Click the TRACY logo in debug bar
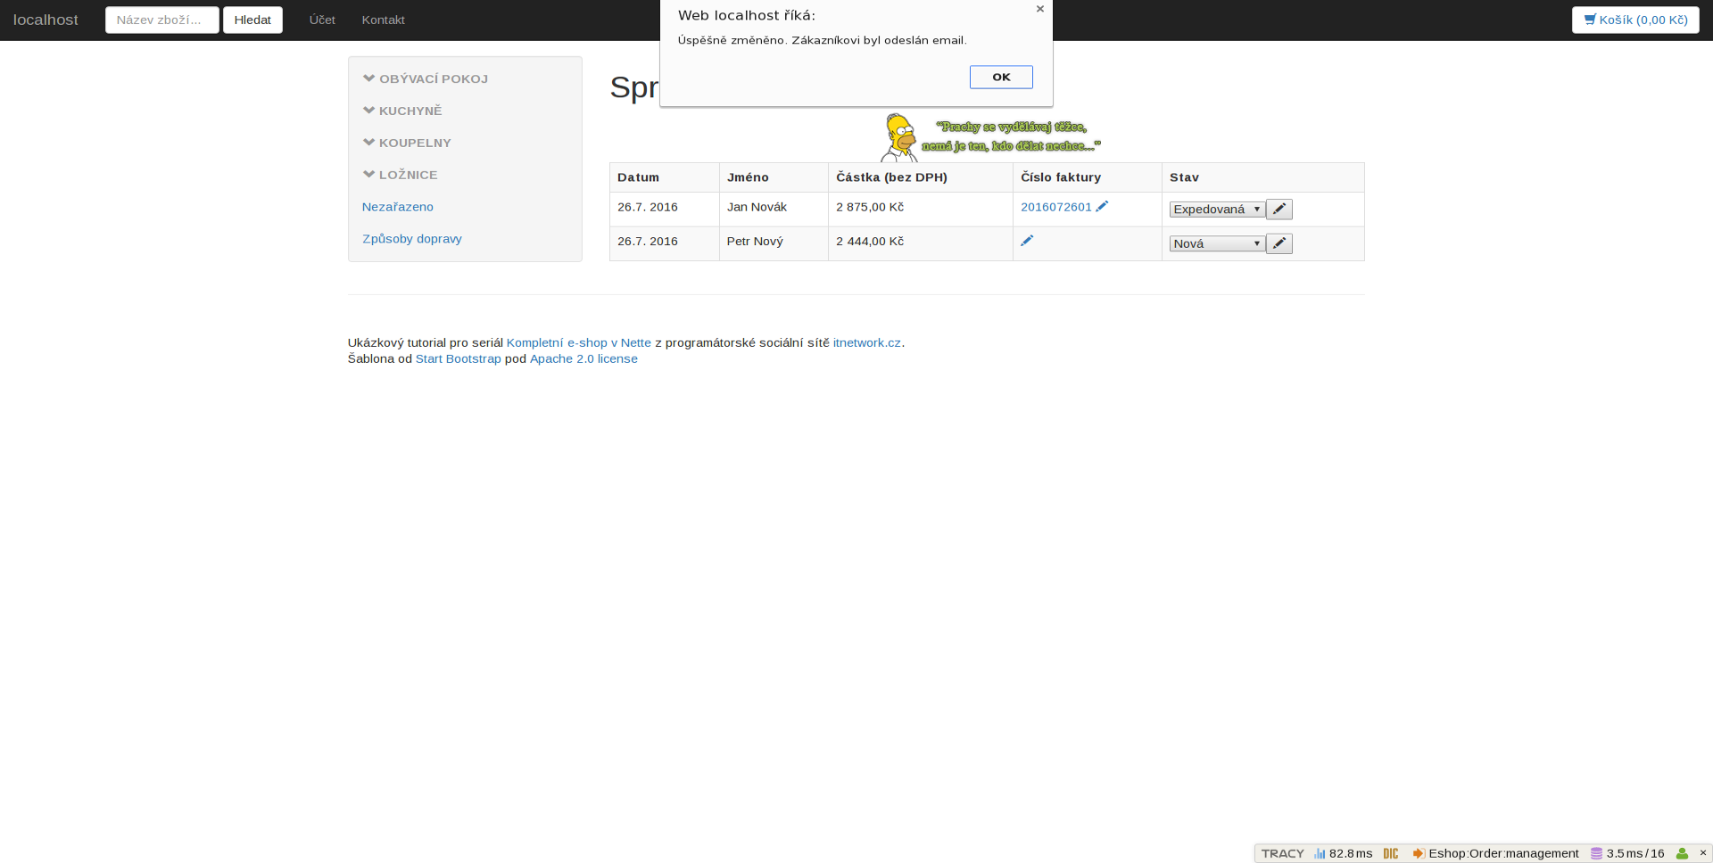The width and height of the screenshot is (1713, 863). click(x=1282, y=853)
